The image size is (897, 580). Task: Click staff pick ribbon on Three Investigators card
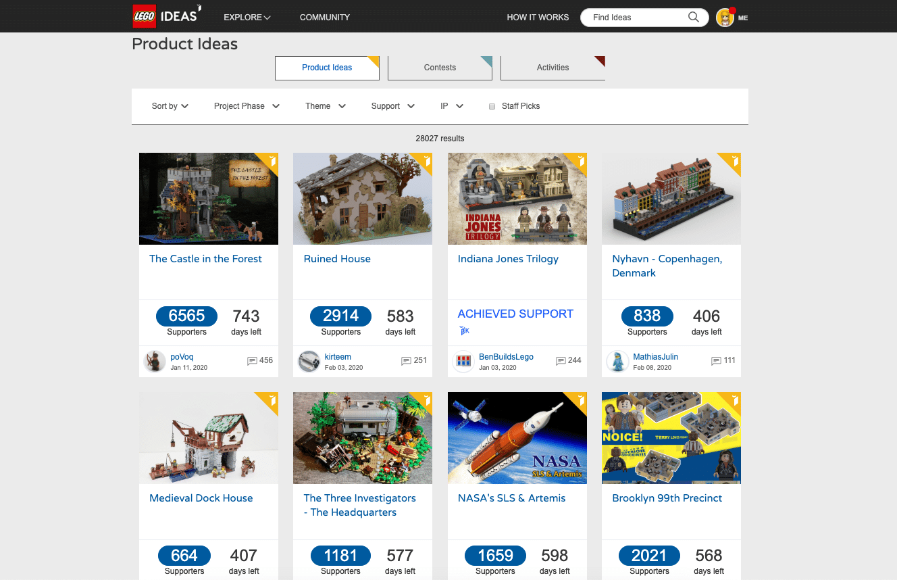tap(424, 400)
